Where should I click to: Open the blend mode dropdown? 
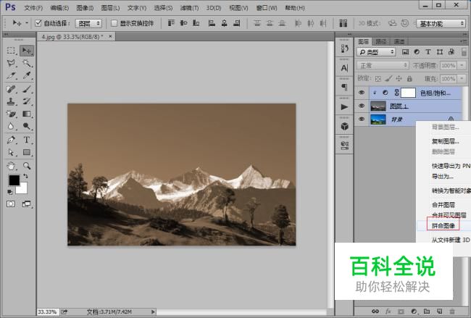point(383,65)
